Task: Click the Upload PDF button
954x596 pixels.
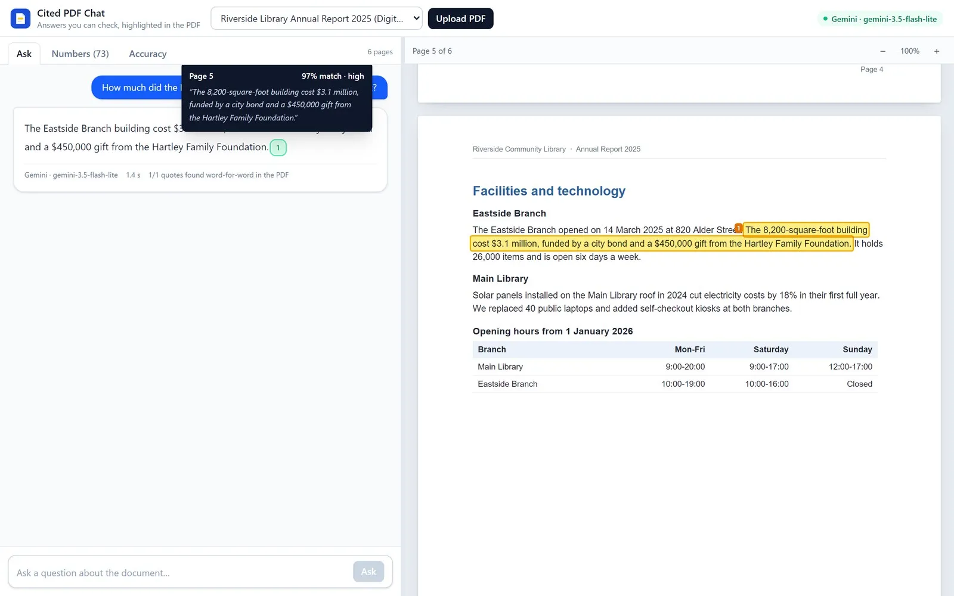Action: (460, 18)
